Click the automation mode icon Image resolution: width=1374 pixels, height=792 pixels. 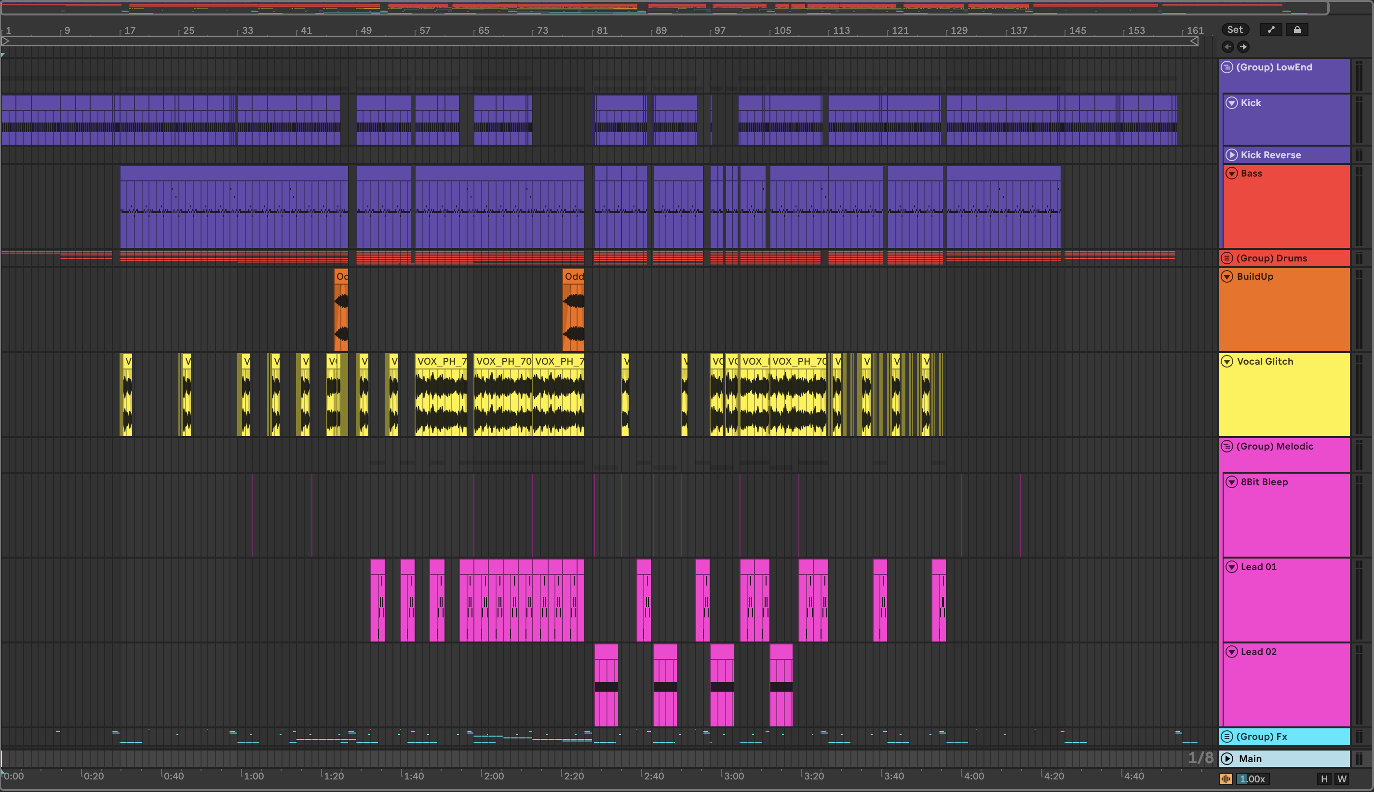(1271, 30)
